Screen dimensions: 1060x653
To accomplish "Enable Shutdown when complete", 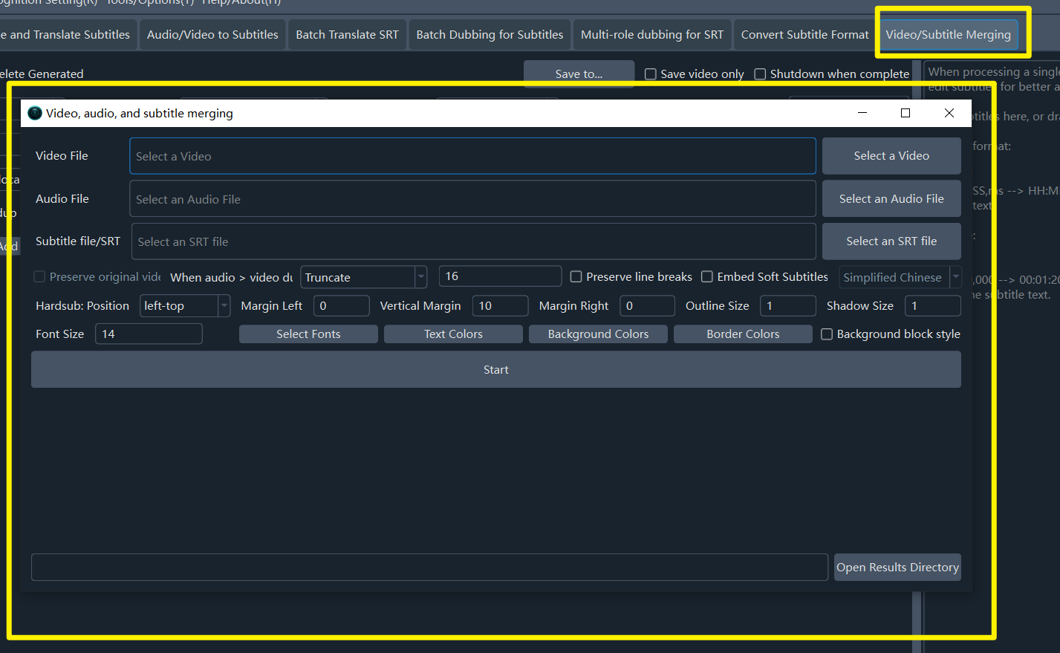I will pos(760,74).
